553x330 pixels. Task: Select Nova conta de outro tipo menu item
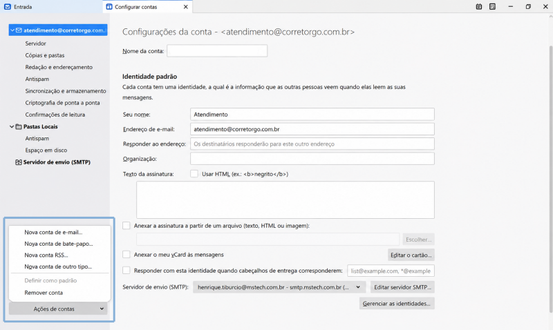point(58,266)
